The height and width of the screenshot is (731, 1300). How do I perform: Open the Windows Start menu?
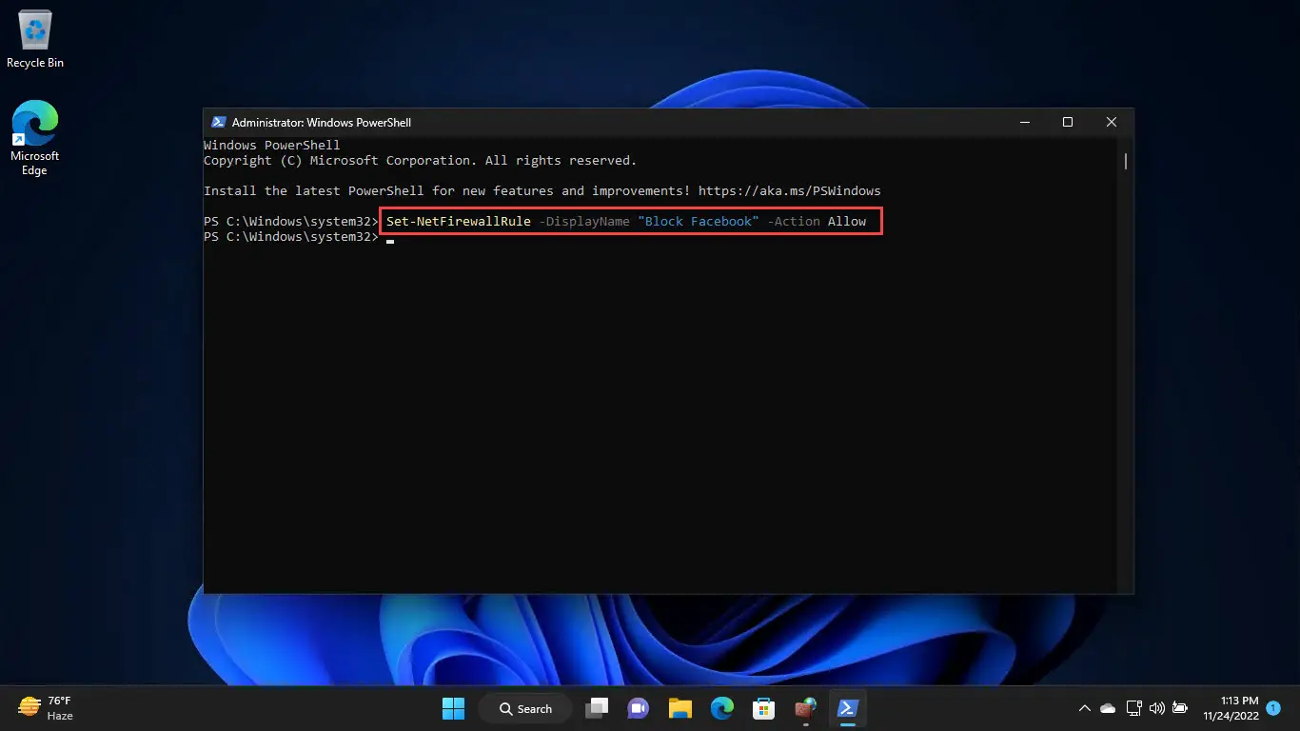click(x=453, y=708)
